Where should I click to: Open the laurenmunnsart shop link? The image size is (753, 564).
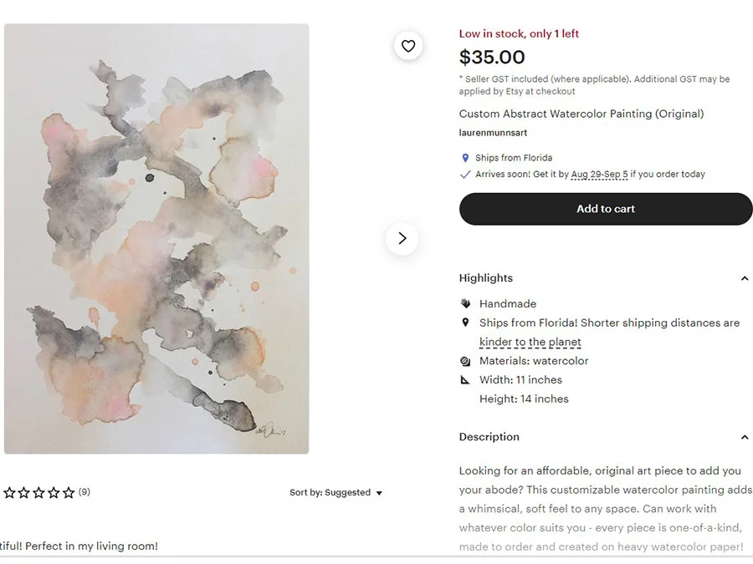pos(493,133)
